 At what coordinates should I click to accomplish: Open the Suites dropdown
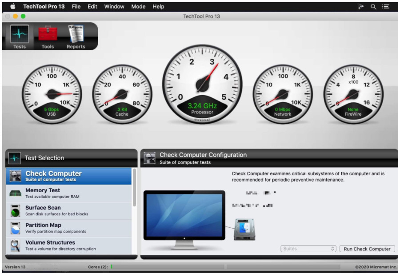coord(308,249)
